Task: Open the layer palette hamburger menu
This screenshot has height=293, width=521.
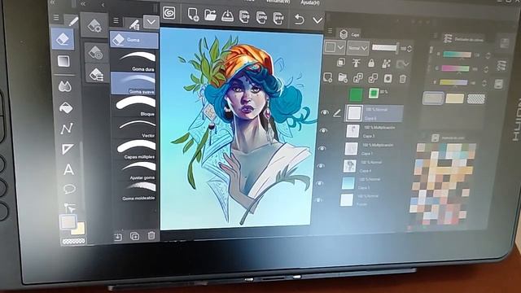Action: pyautogui.click(x=330, y=31)
